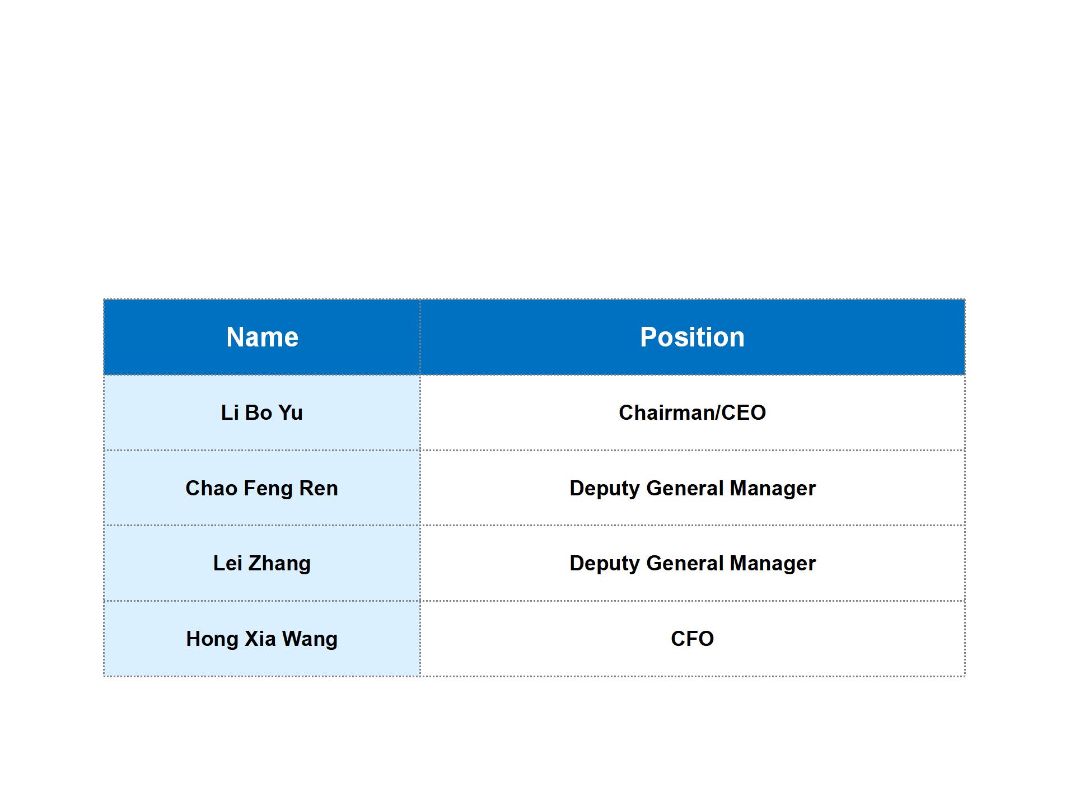The width and height of the screenshot is (1075, 806).
Task: Click the "Name" header cell
Action: click(262, 337)
